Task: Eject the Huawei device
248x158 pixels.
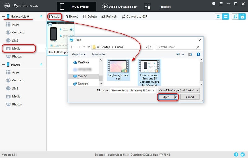Action: point(41,64)
